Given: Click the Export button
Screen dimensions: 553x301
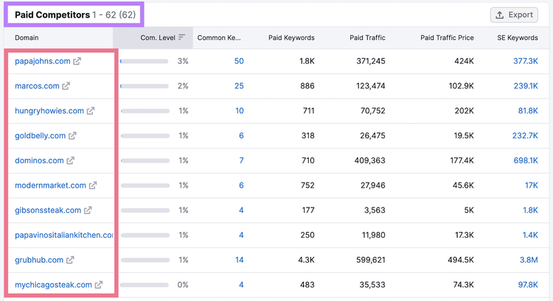Looking at the screenshot, I should [x=514, y=15].
